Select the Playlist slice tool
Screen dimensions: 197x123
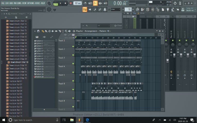60,31
